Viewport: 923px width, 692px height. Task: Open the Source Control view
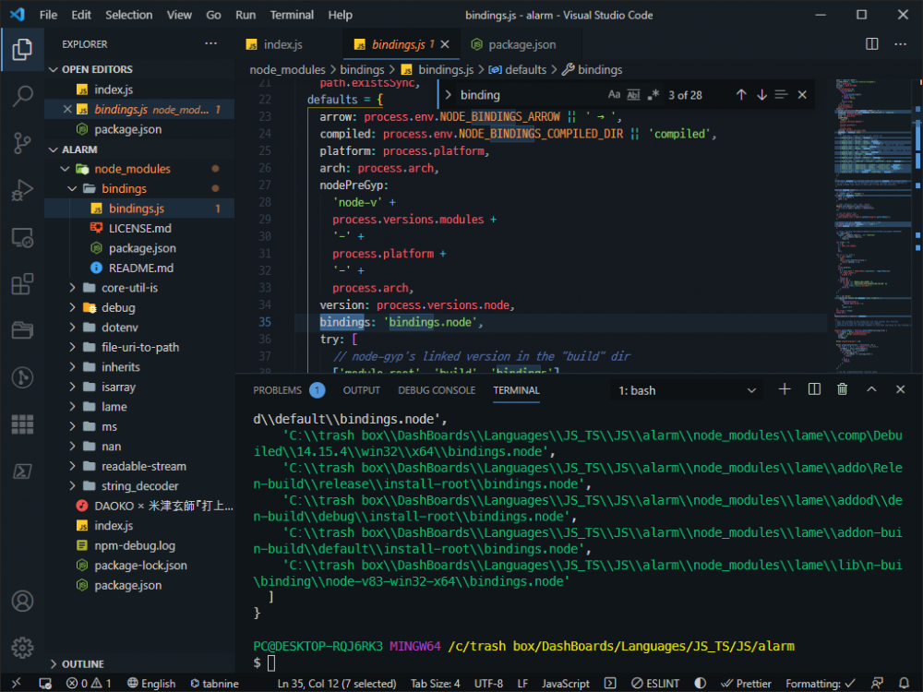[x=22, y=143]
